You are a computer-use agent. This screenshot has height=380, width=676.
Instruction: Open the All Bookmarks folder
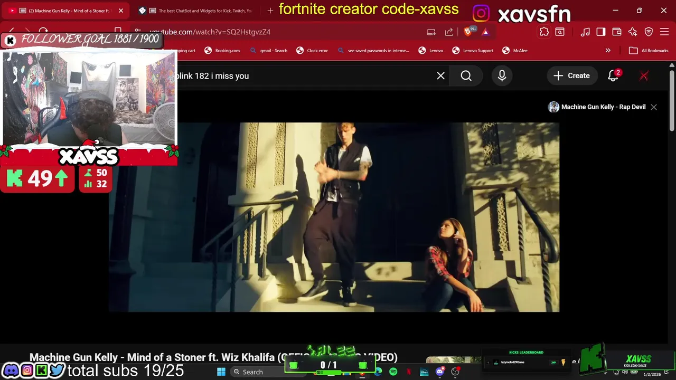click(649, 51)
